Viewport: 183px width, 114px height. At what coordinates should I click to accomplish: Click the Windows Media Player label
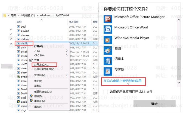pos(132,38)
